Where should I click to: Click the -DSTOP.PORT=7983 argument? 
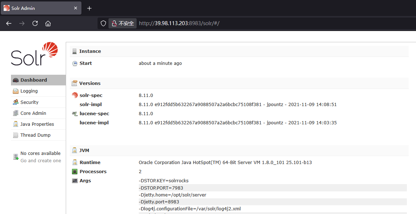pyautogui.click(x=273, y=188)
